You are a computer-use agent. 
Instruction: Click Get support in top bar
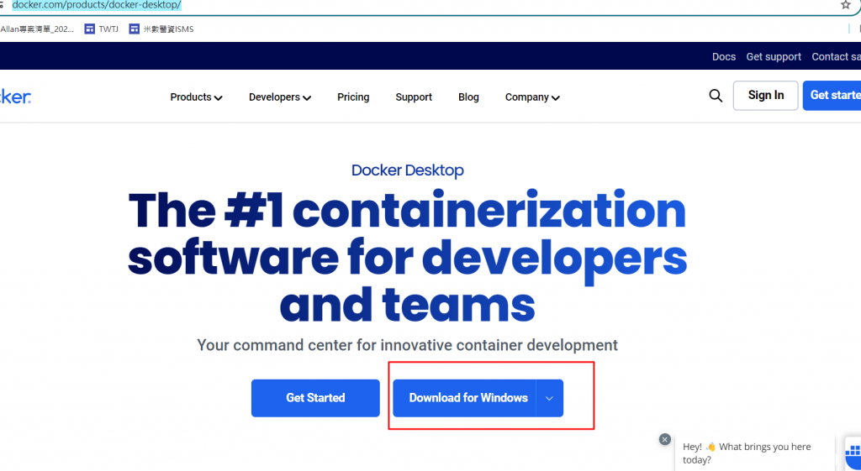tap(774, 56)
